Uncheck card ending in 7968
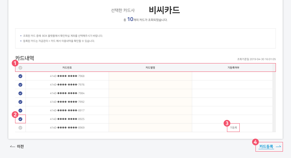The height and width of the screenshot is (158, 291). pyautogui.click(x=20, y=76)
